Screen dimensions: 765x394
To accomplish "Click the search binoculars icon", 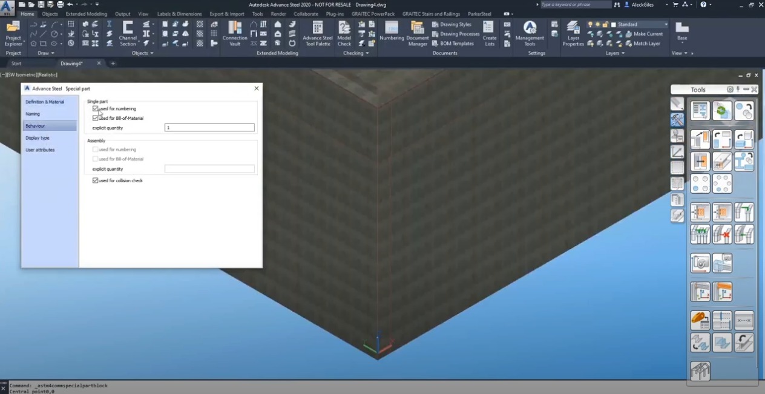I will [x=617, y=4].
